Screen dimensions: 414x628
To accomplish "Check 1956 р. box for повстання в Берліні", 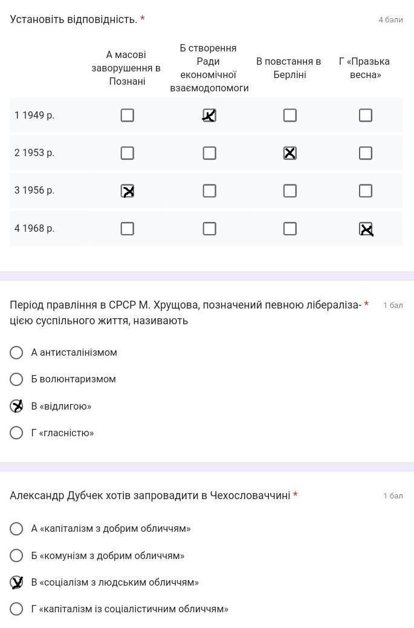I will click(290, 191).
